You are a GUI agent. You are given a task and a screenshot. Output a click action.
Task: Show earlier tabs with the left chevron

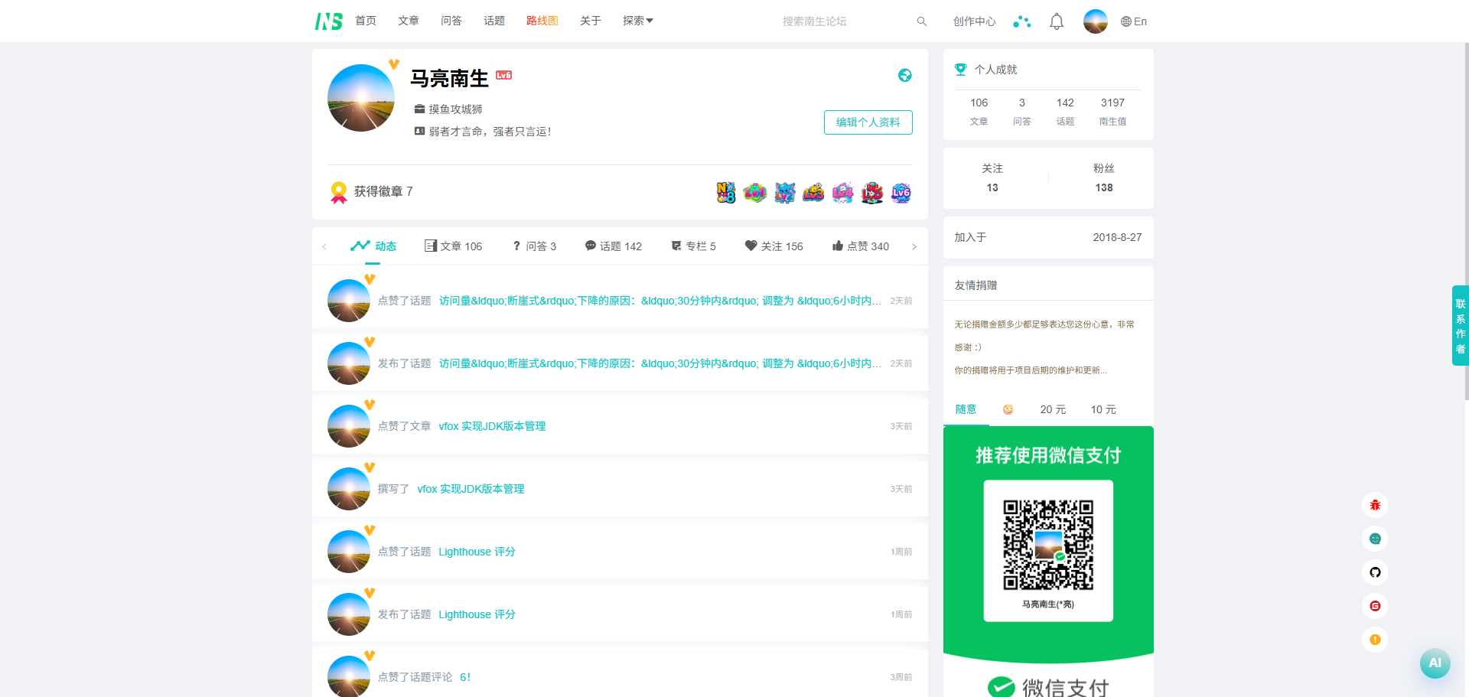324,246
